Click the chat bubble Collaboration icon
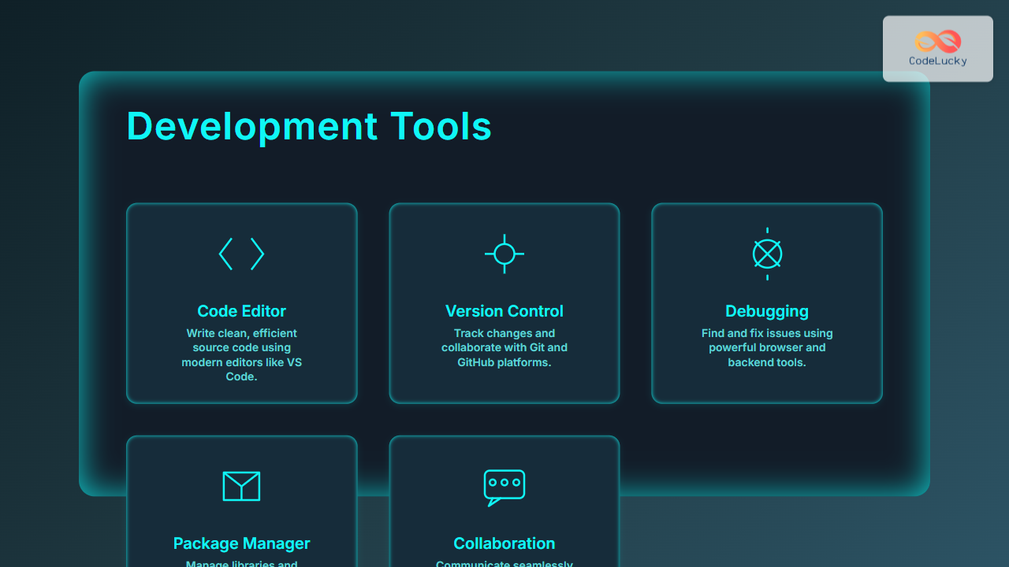Image resolution: width=1009 pixels, height=567 pixels. (x=504, y=487)
